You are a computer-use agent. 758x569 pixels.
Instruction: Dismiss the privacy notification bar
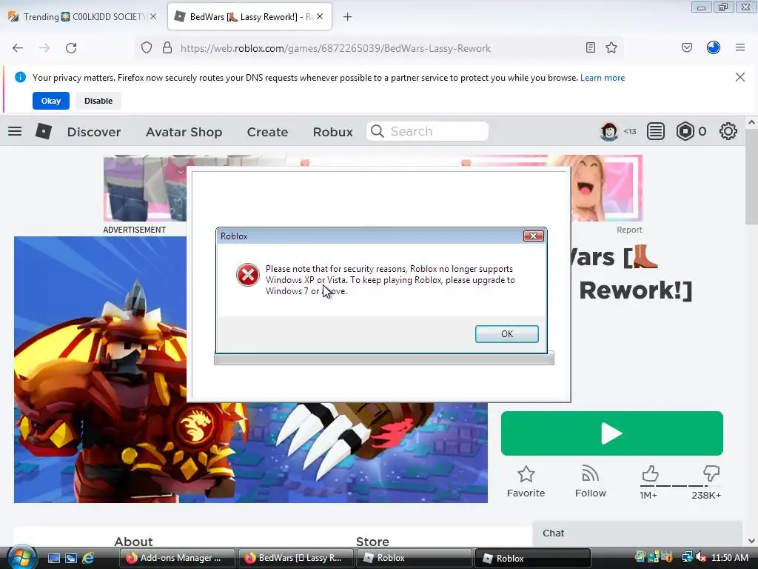tap(740, 77)
